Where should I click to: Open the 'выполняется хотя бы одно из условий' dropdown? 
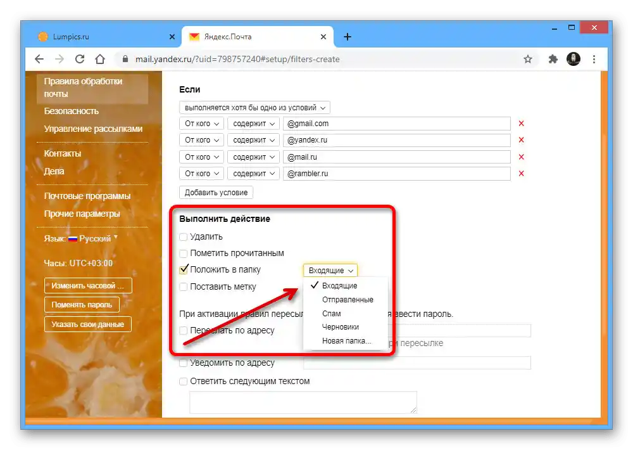pos(254,108)
